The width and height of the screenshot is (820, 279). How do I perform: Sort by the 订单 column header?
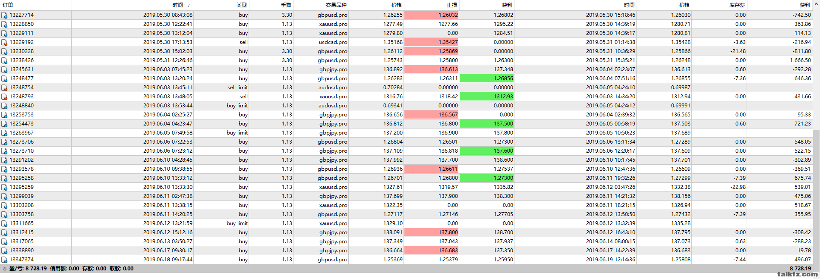click(x=8, y=5)
